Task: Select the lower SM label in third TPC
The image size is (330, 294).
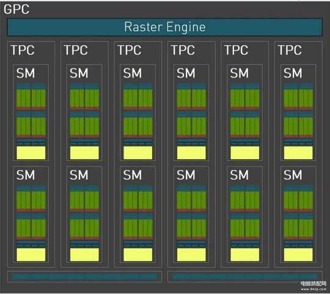Action: (133, 175)
